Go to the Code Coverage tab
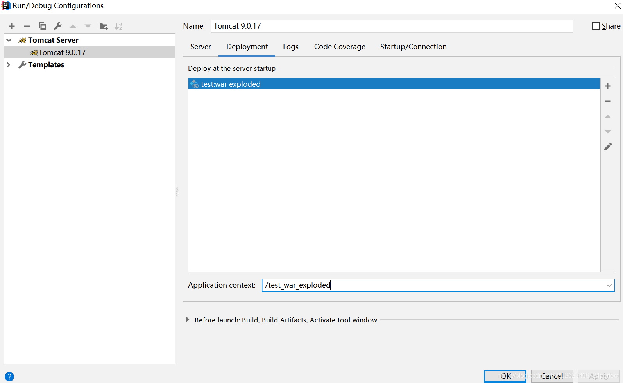The image size is (623, 383). (340, 47)
